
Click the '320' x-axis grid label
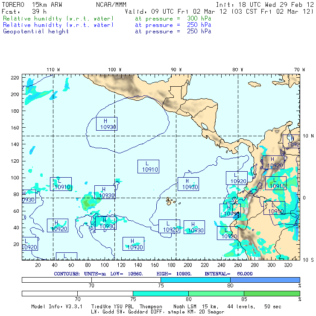click(x=288, y=265)
